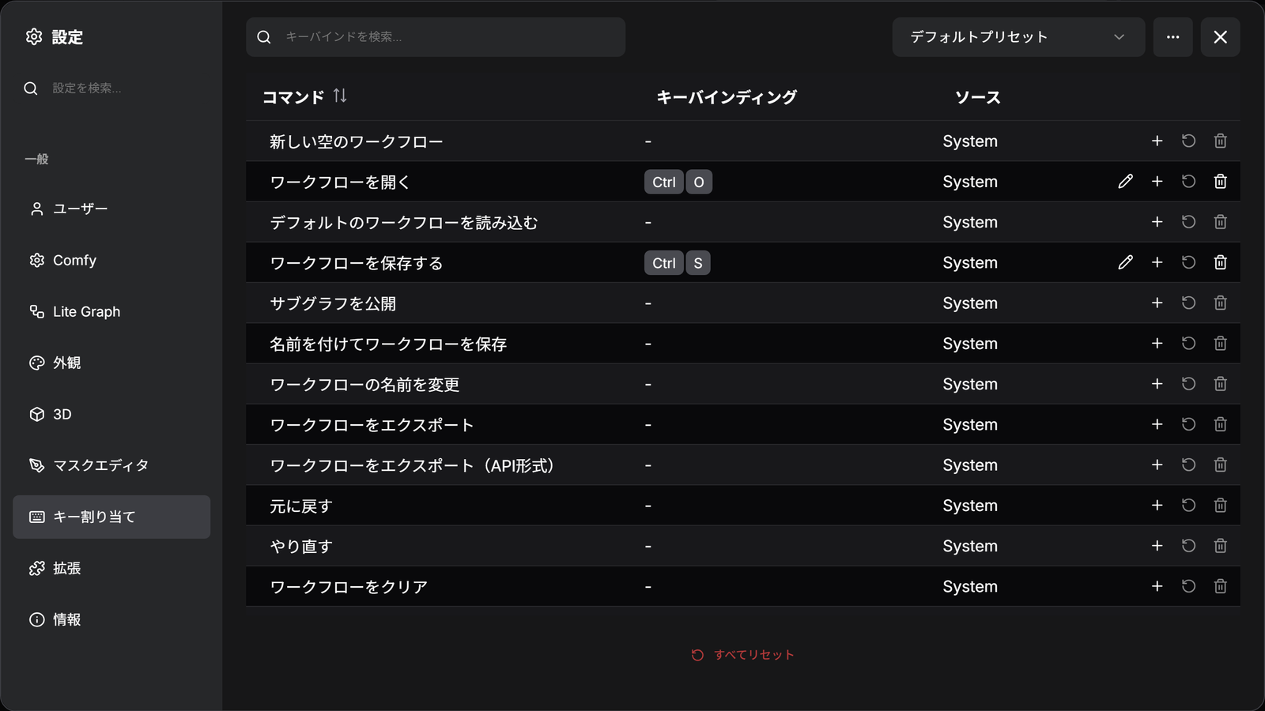Click the Ctrl S keybinding chip
This screenshot has width=1265, height=711.
click(x=678, y=262)
